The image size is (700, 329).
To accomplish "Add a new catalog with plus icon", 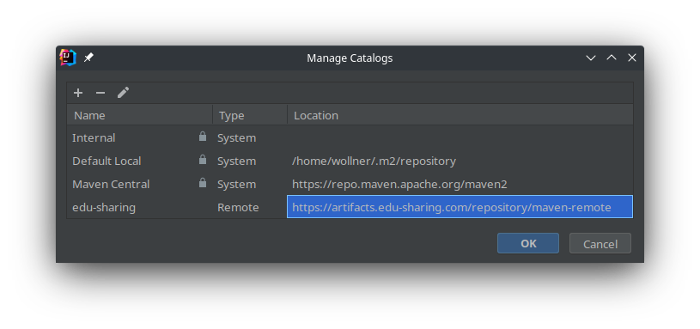I will pyautogui.click(x=78, y=93).
